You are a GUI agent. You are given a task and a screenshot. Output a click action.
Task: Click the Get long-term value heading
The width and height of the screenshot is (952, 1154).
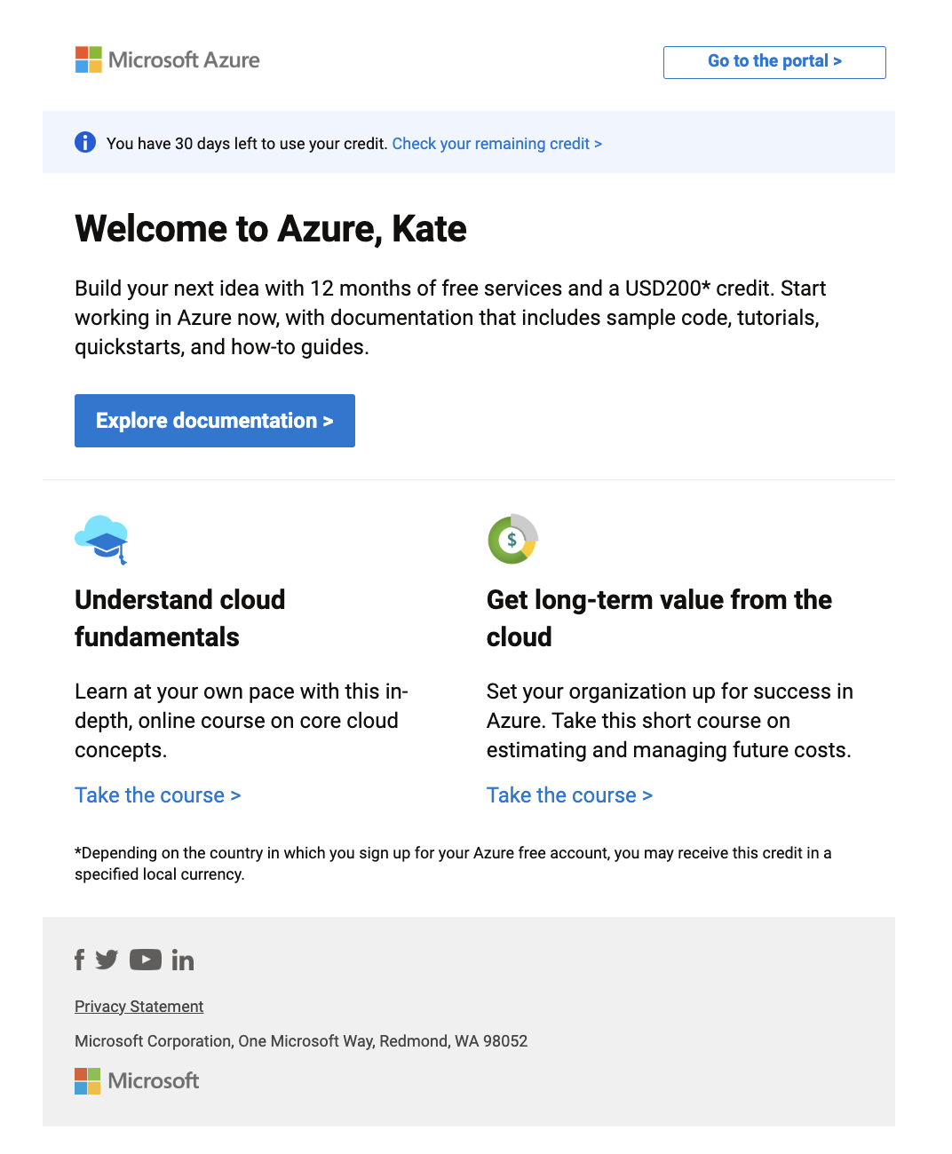(x=659, y=618)
